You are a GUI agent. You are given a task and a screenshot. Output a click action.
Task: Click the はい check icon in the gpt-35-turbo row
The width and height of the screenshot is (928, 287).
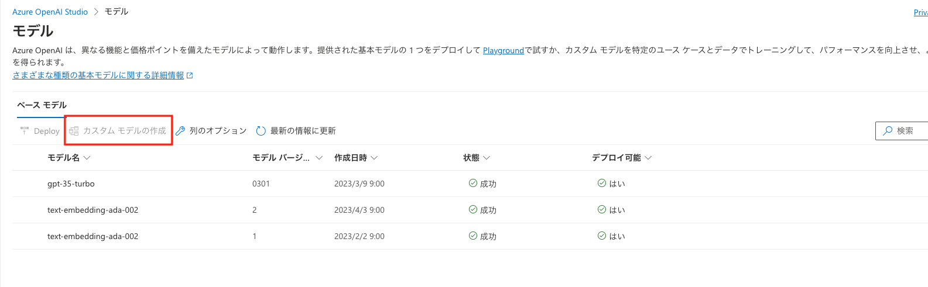[602, 183]
